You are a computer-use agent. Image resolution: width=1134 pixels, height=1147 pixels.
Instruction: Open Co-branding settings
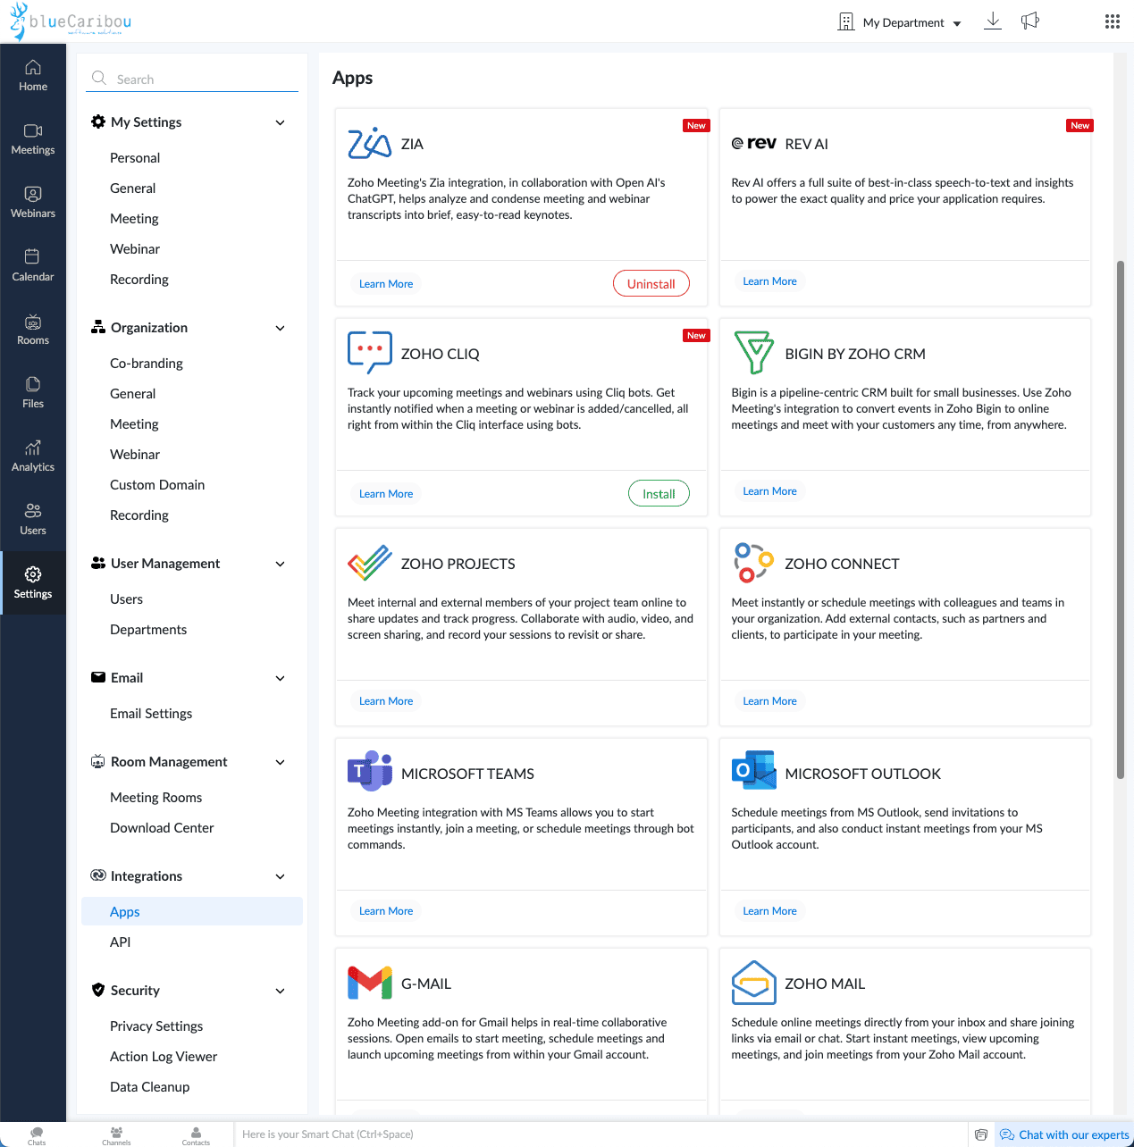[146, 363]
